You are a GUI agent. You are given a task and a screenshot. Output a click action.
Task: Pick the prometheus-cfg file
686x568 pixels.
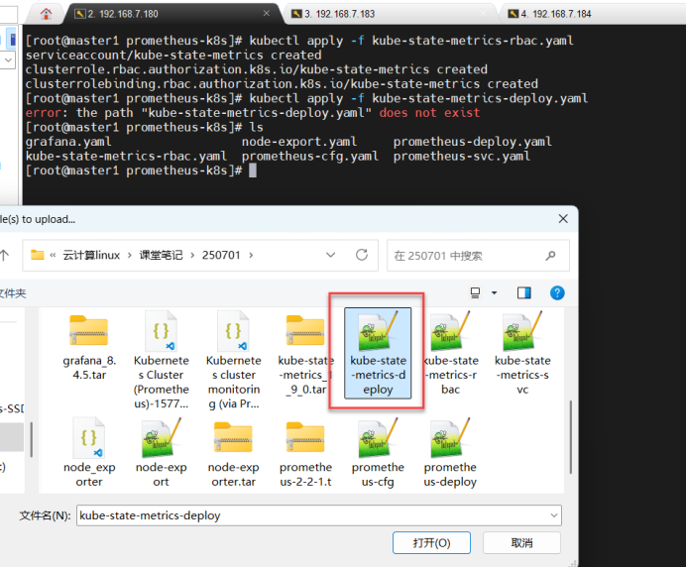point(378,439)
